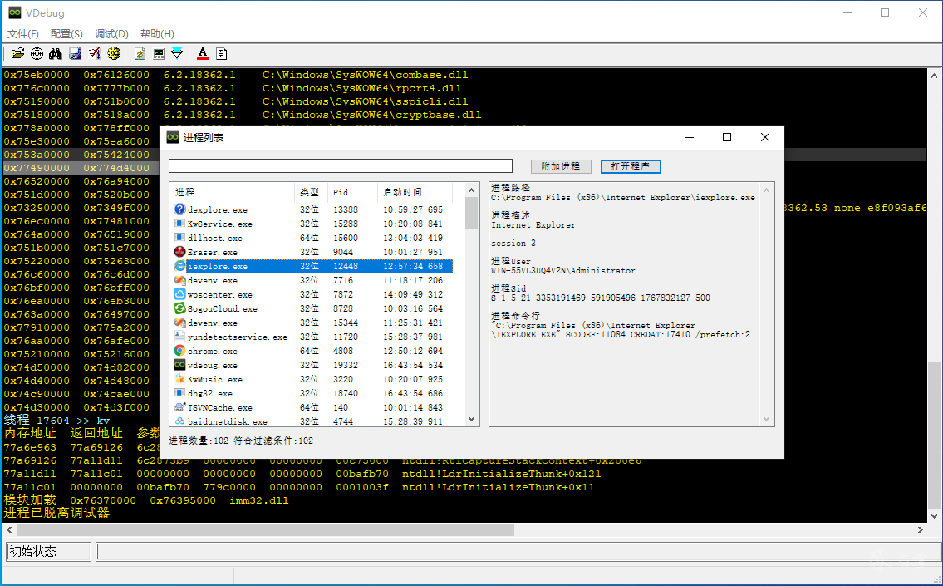Select the yundetectservice.exe process name

tap(238, 337)
